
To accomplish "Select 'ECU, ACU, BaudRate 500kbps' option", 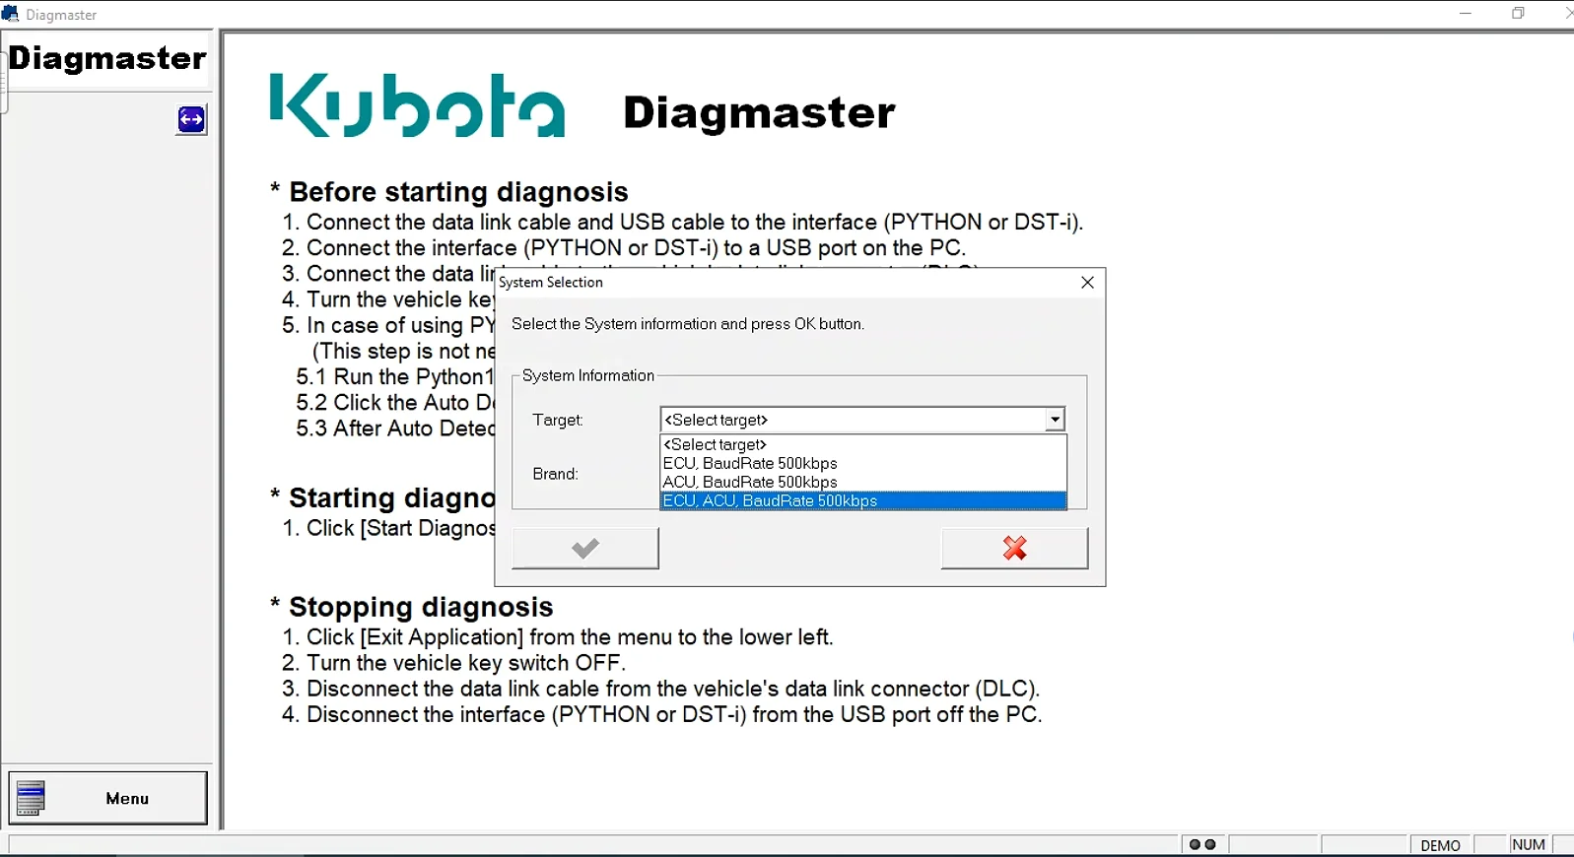I will click(x=863, y=500).
